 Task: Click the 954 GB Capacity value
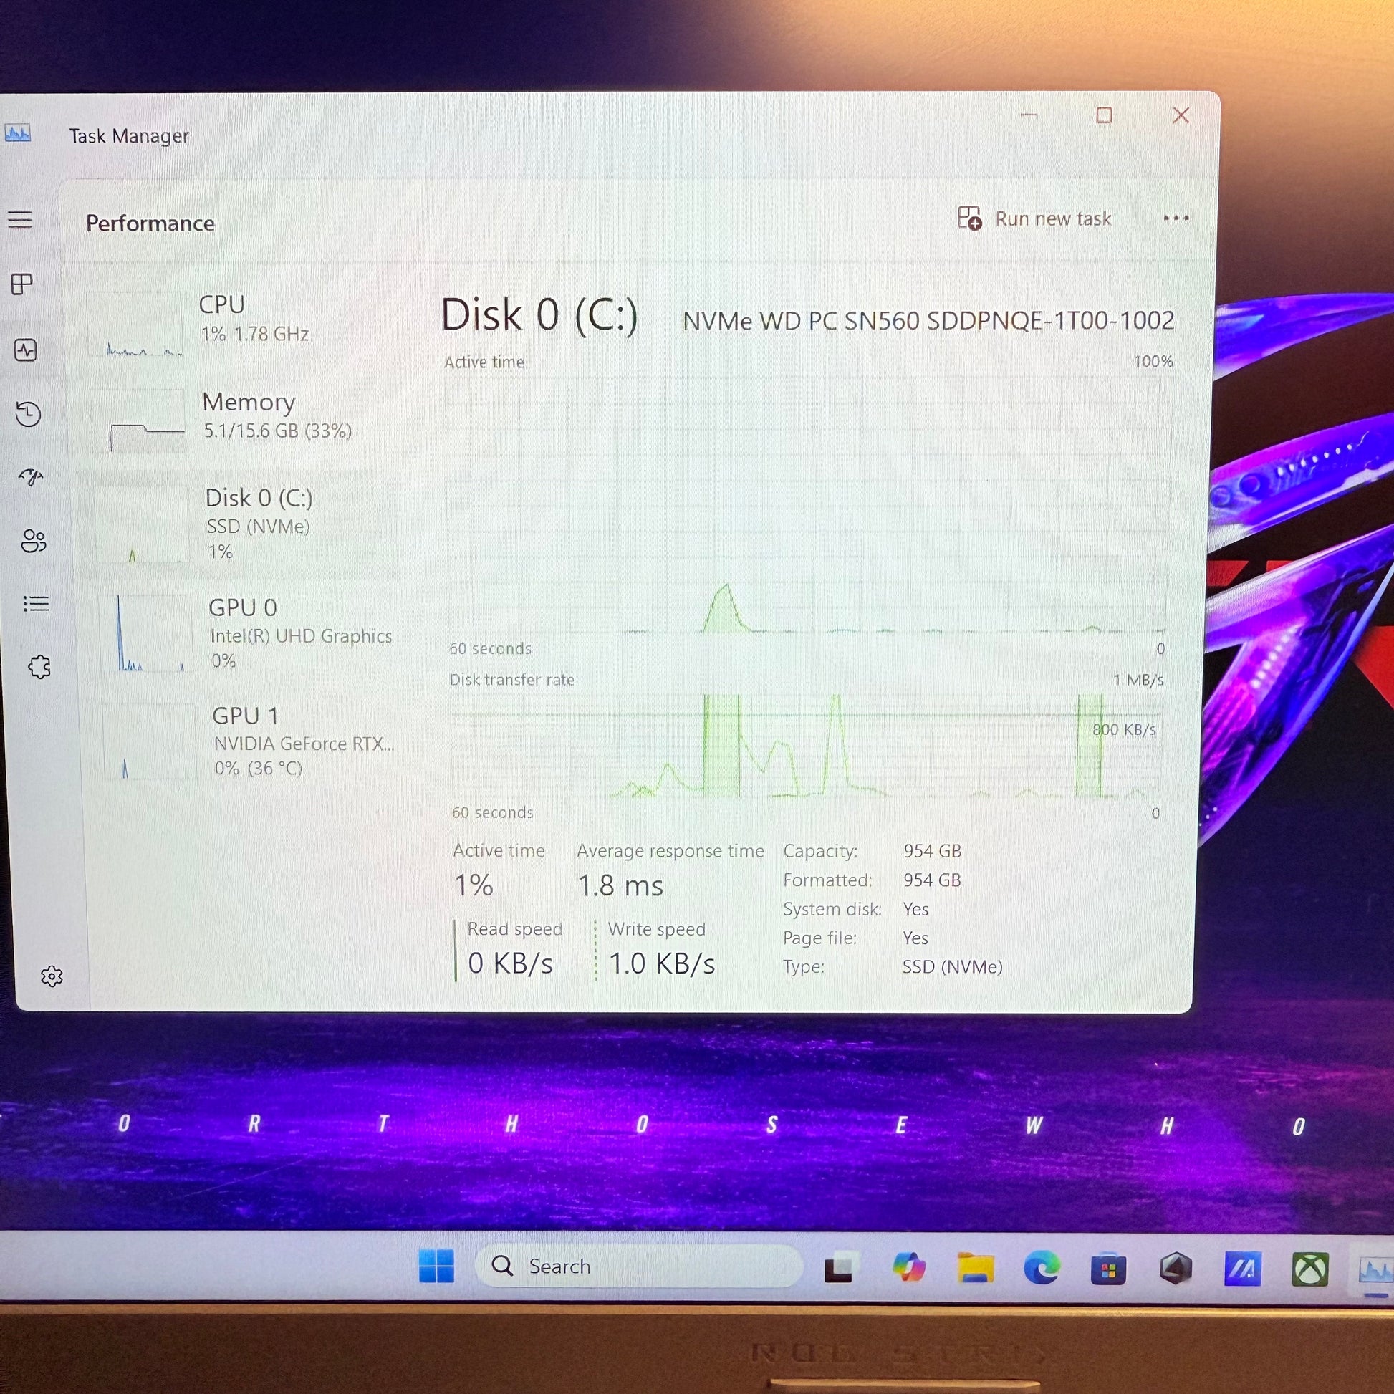tap(932, 851)
